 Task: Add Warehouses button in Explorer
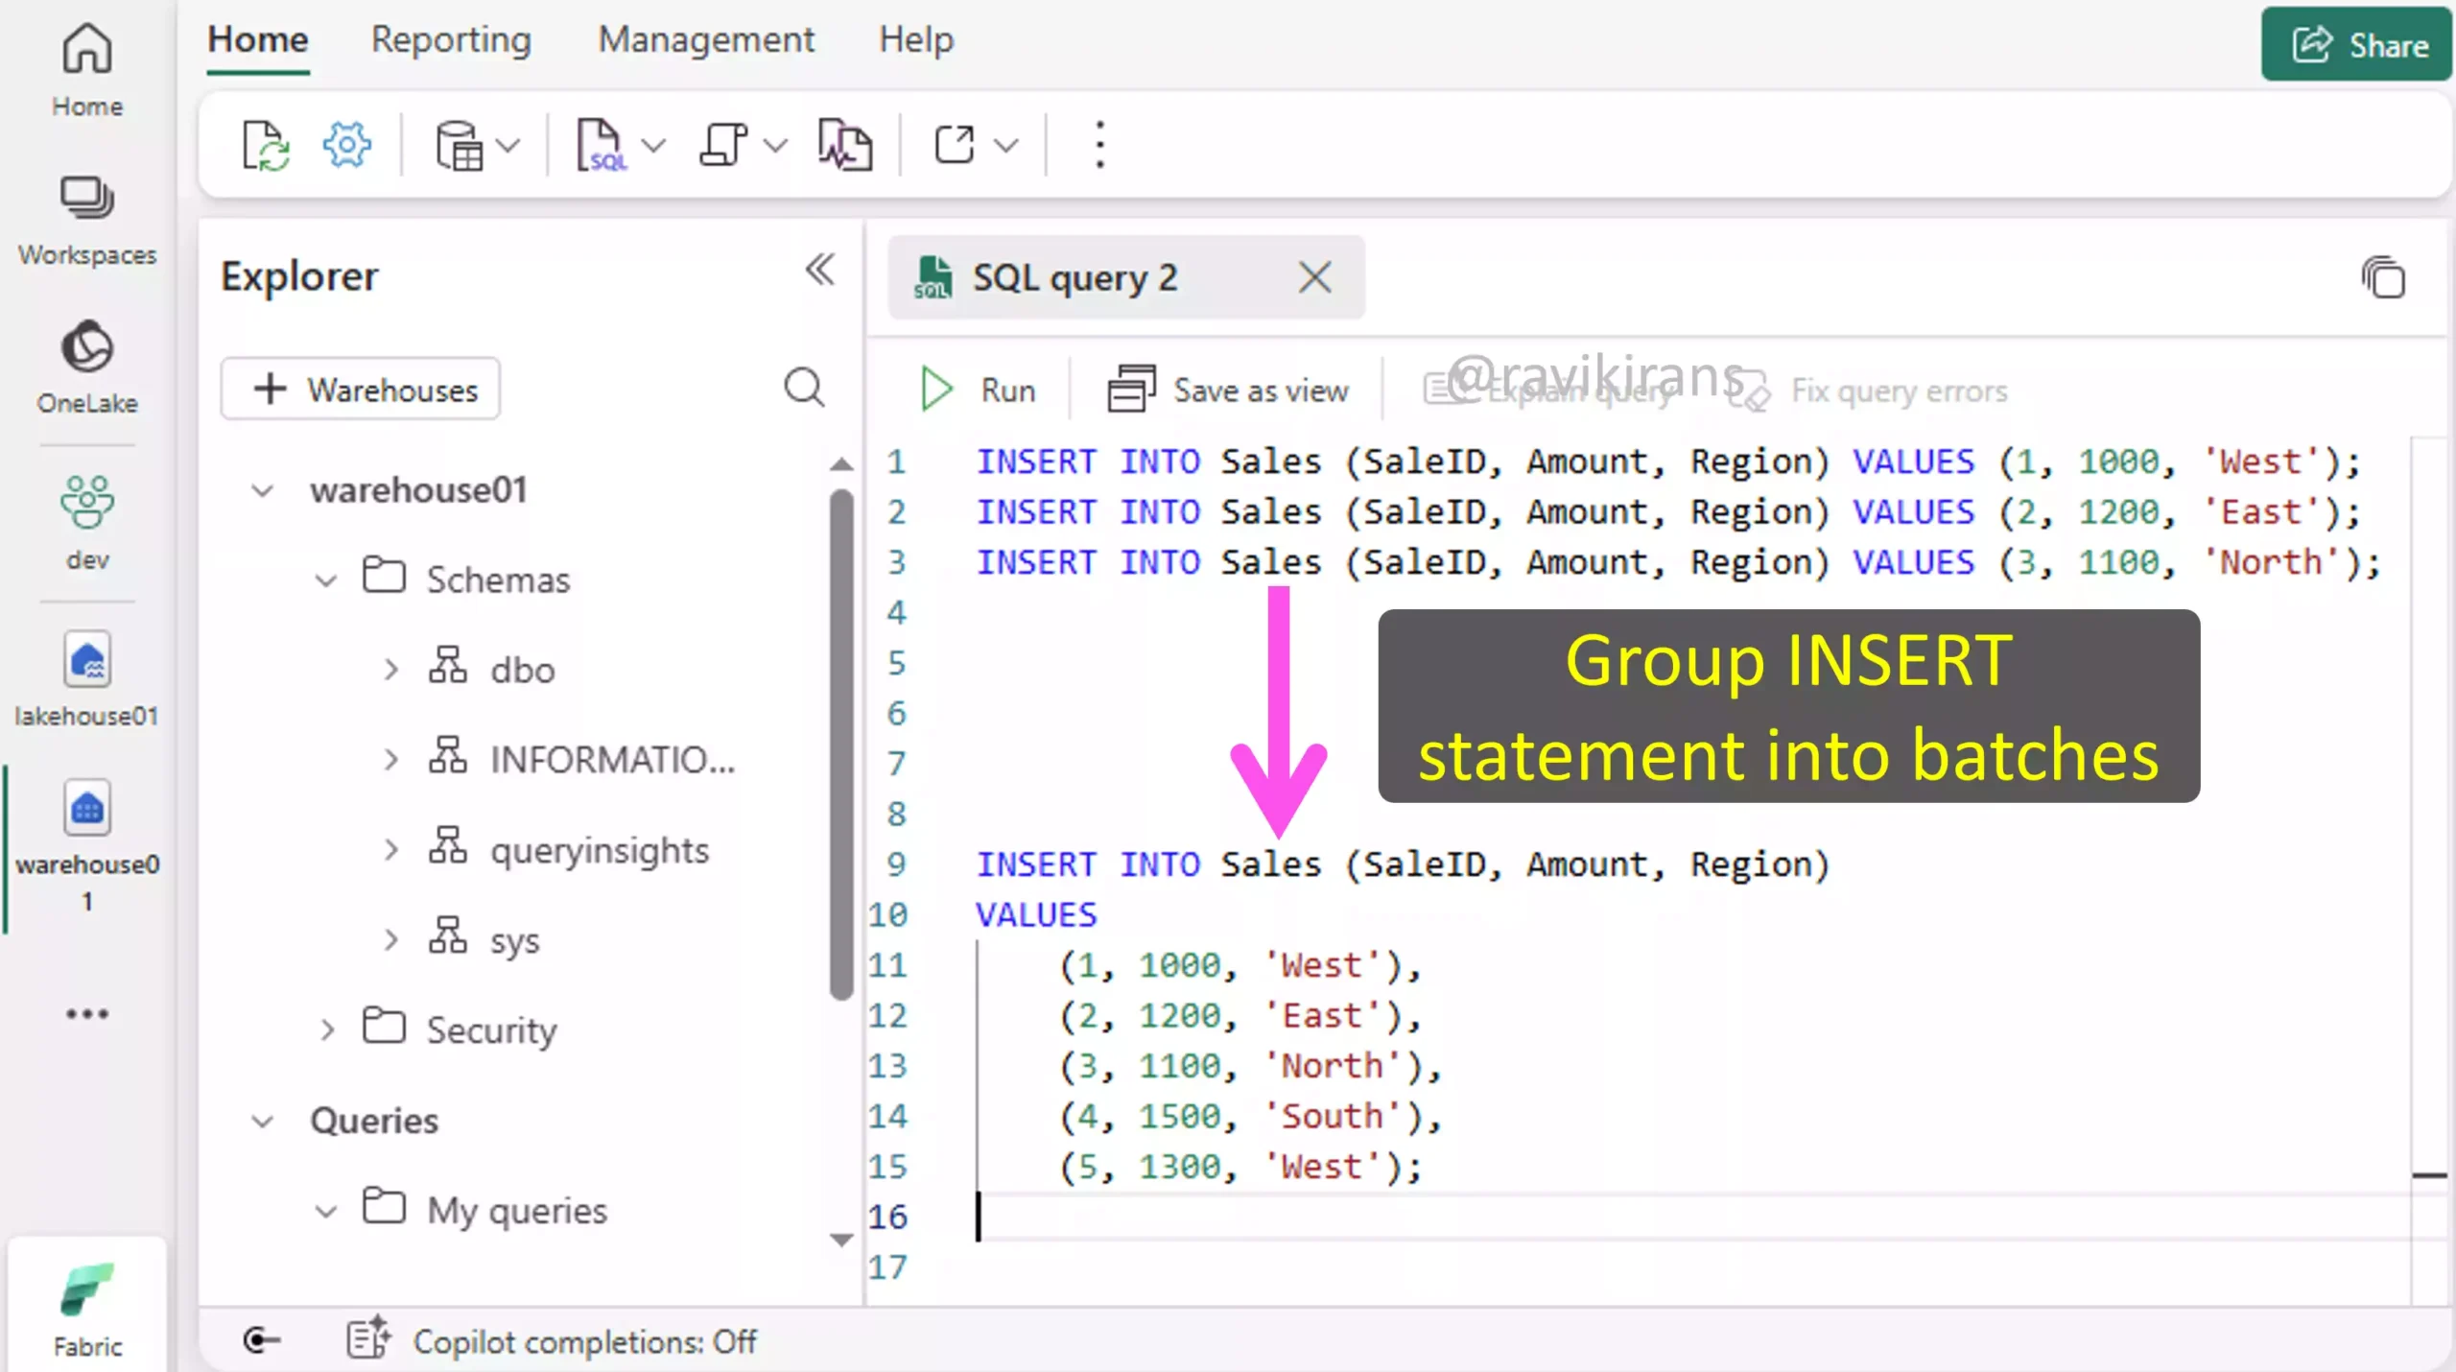(x=361, y=389)
